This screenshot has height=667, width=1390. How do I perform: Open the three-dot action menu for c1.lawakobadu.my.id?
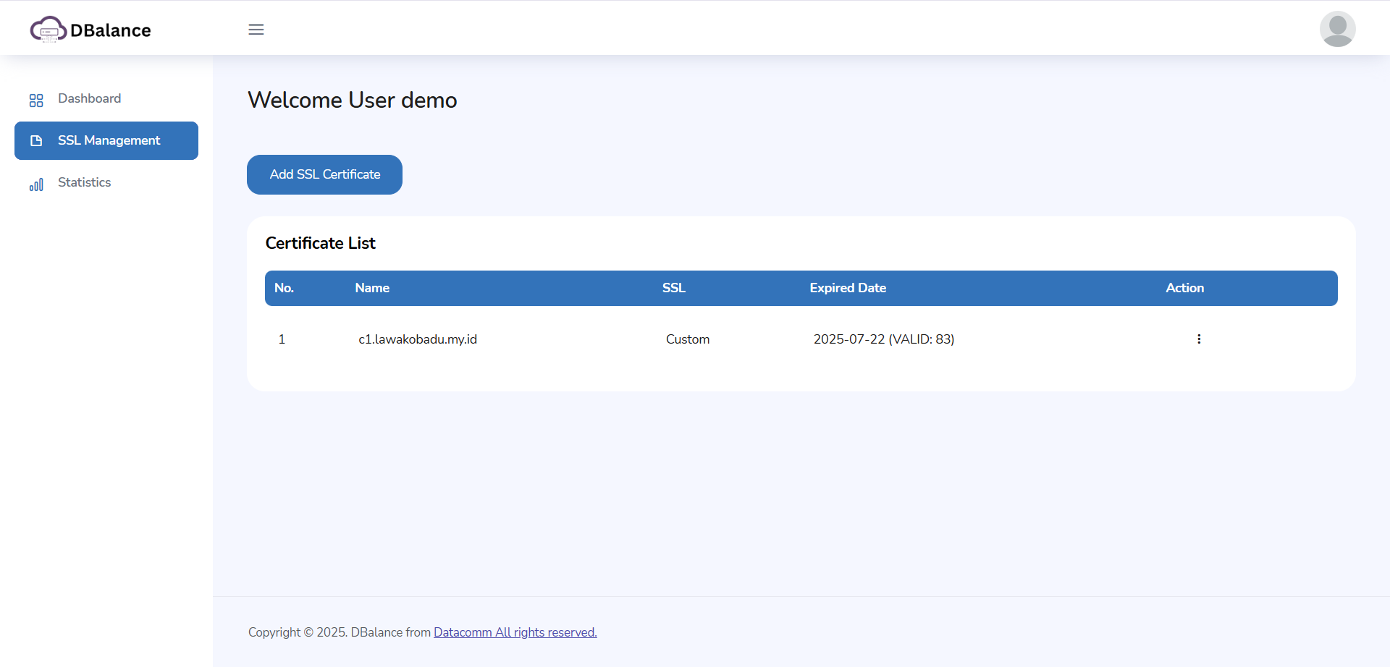point(1199,339)
